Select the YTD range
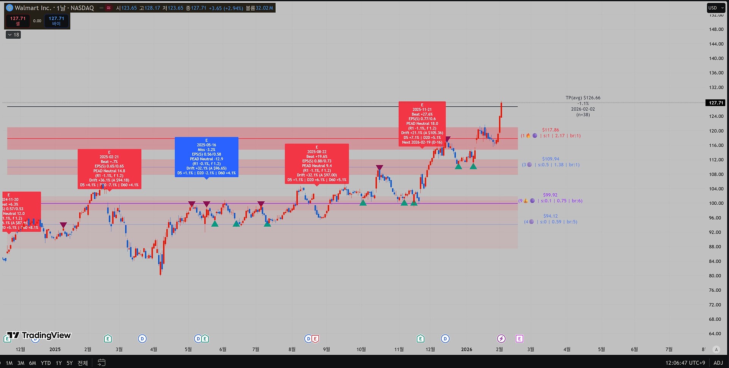729x368 pixels. (46, 363)
